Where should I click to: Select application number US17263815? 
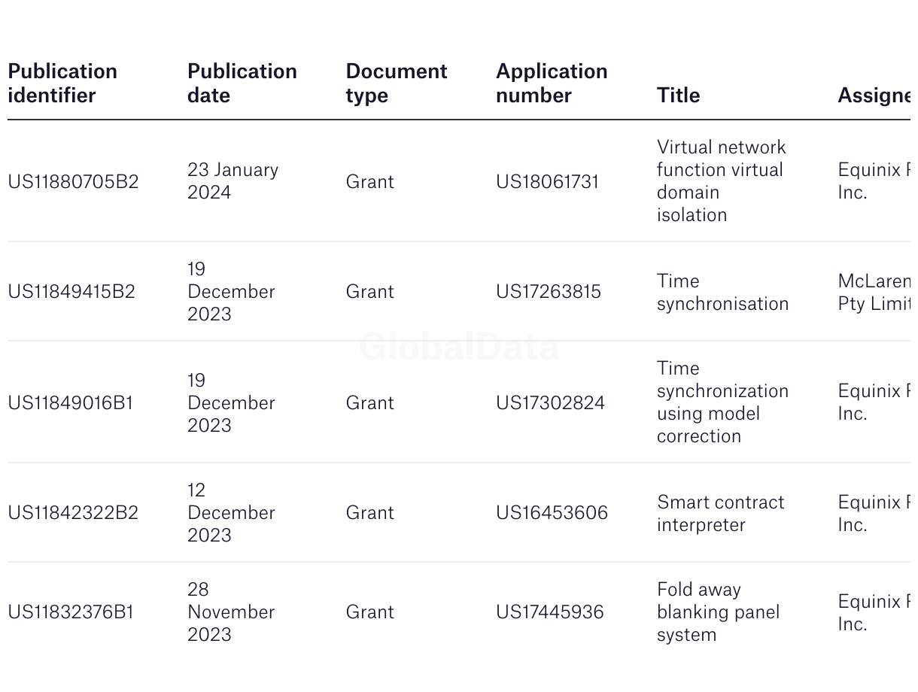click(x=549, y=291)
